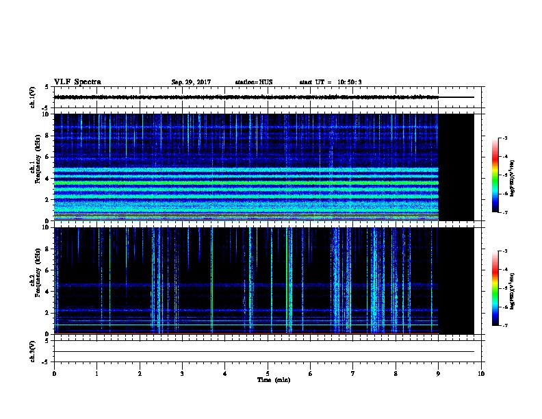The image size is (542, 419).
Task: Click the ch.2 color bar "log(PSD)" label
Action: (x=513, y=291)
